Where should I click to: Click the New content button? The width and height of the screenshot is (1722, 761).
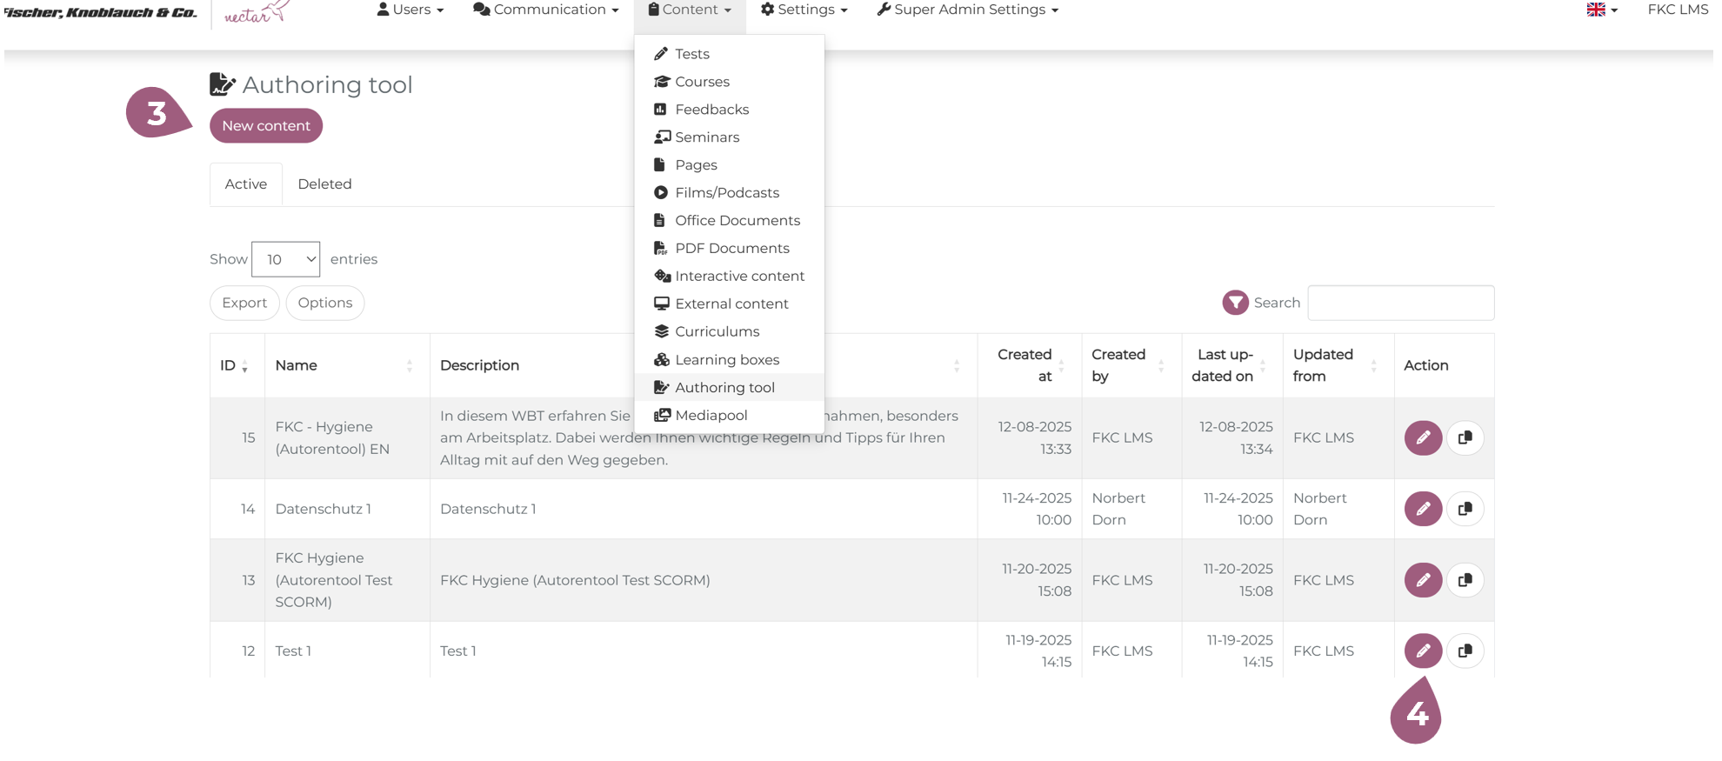tap(265, 126)
